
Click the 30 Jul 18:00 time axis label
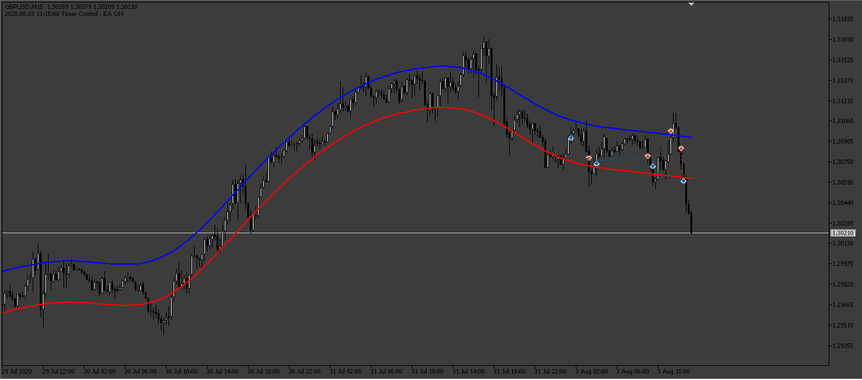[x=264, y=371]
